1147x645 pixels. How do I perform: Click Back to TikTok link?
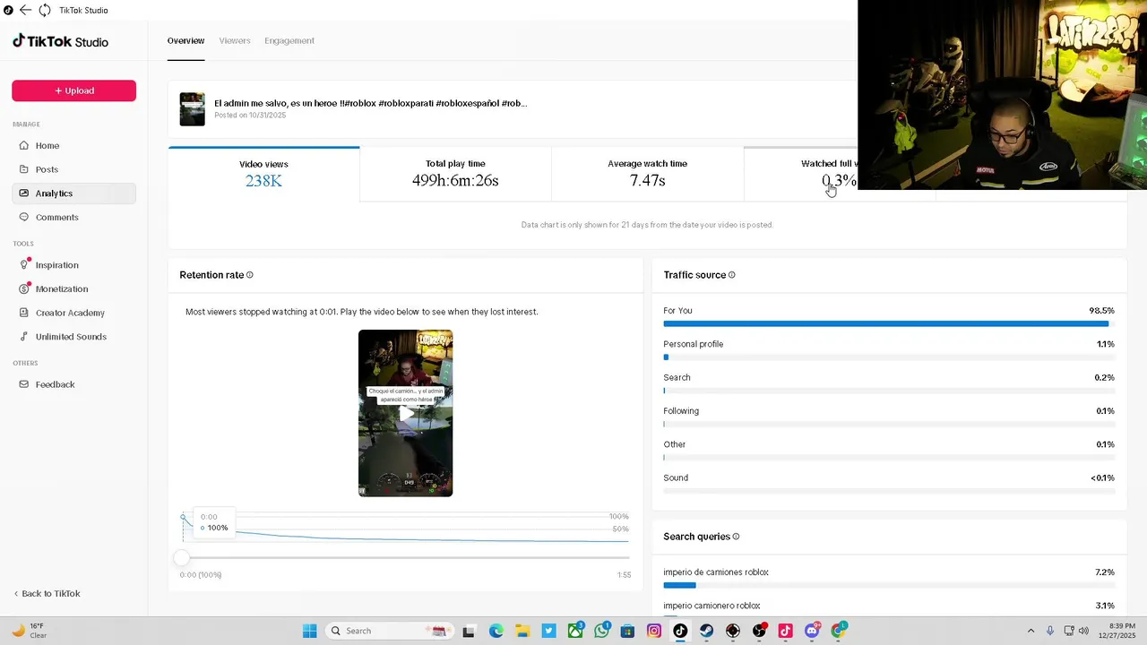coord(47,593)
